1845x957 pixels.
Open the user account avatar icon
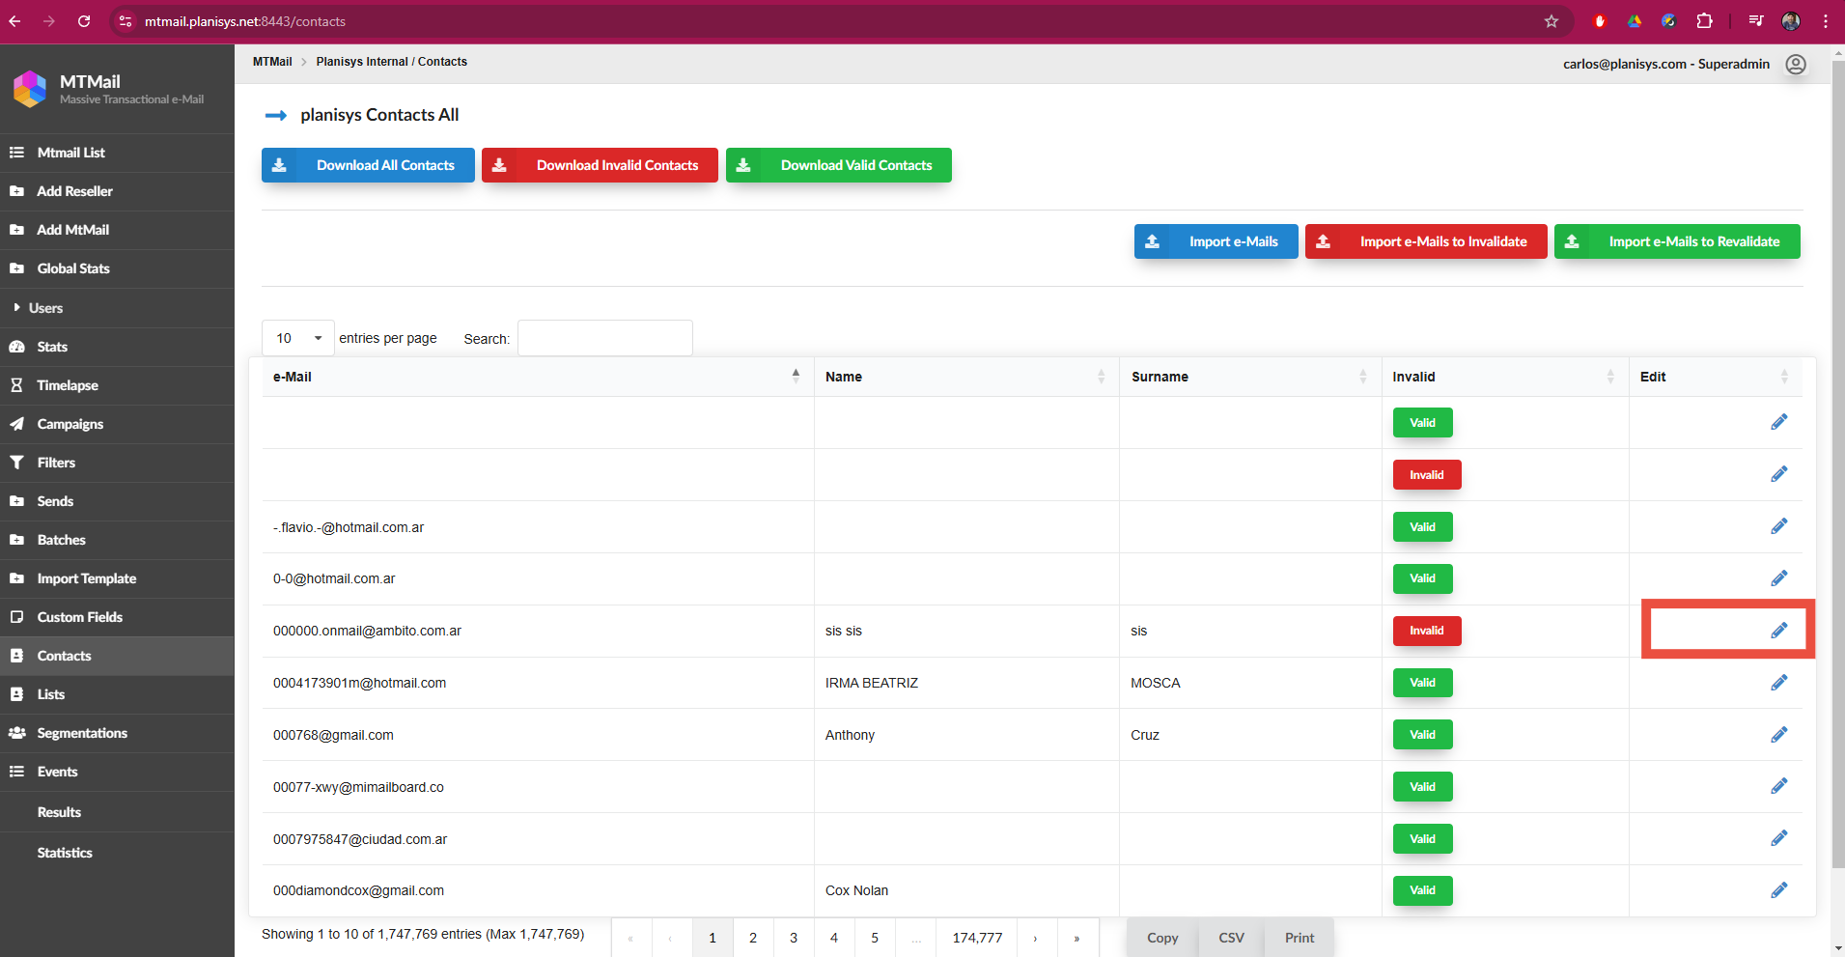pyautogui.click(x=1795, y=65)
